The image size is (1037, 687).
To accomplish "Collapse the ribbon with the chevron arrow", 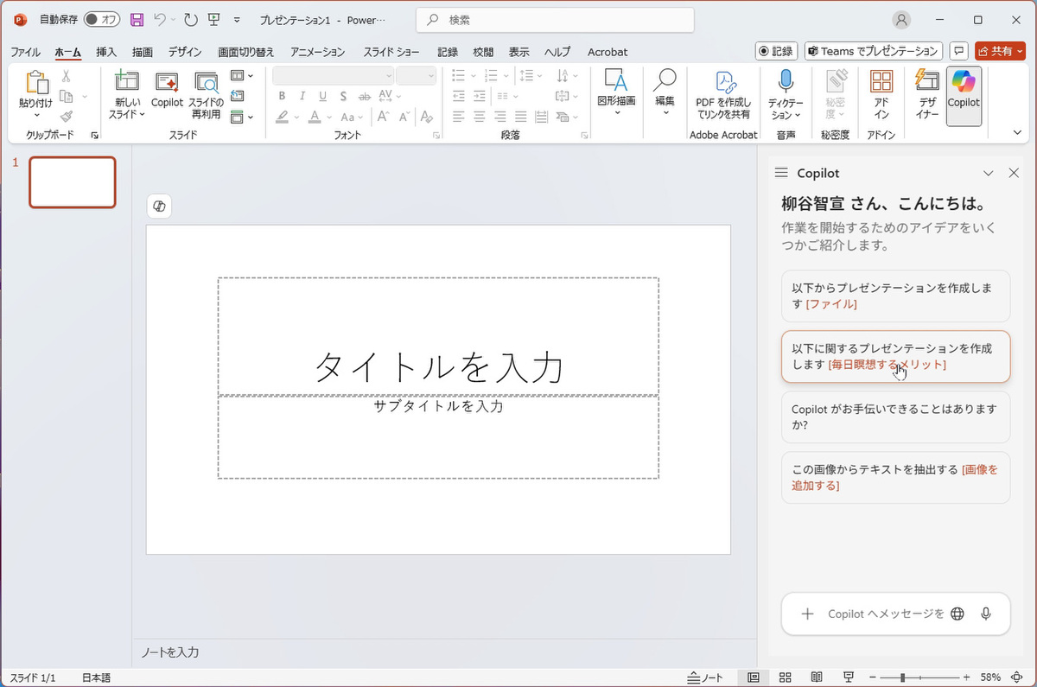I will 1017,132.
